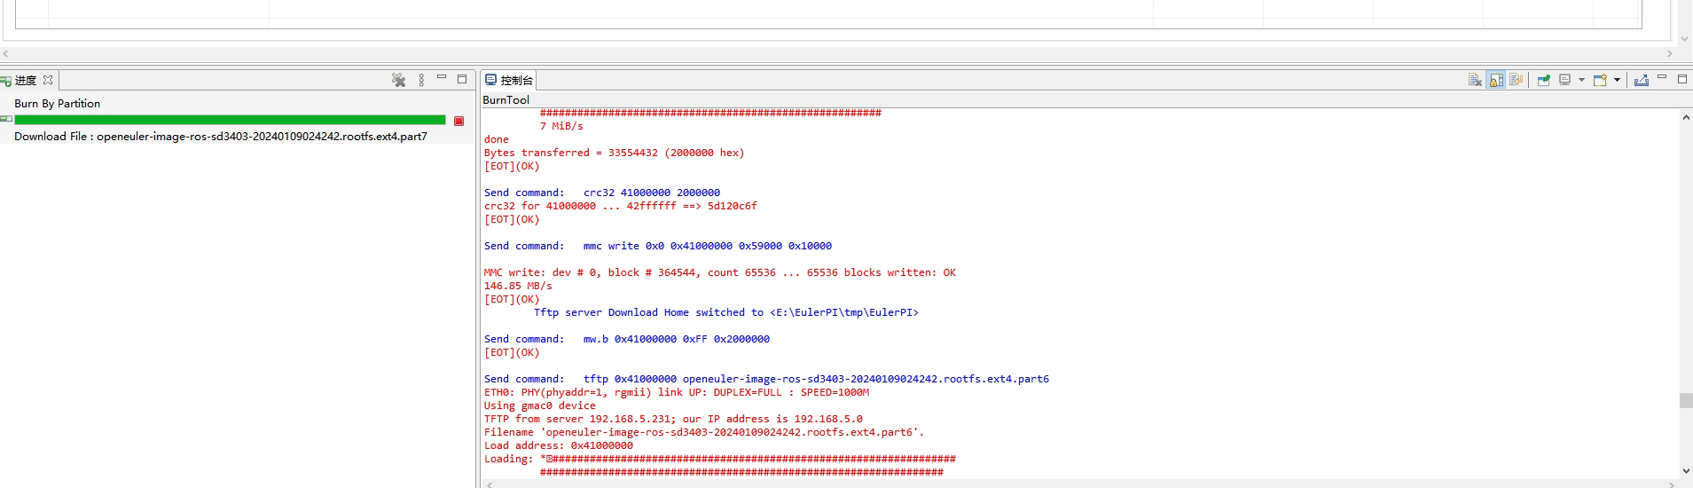The image size is (1693, 488).
Task: Click the console export/detach icon
Action: pyautogui.click(x=1642, y=80)
